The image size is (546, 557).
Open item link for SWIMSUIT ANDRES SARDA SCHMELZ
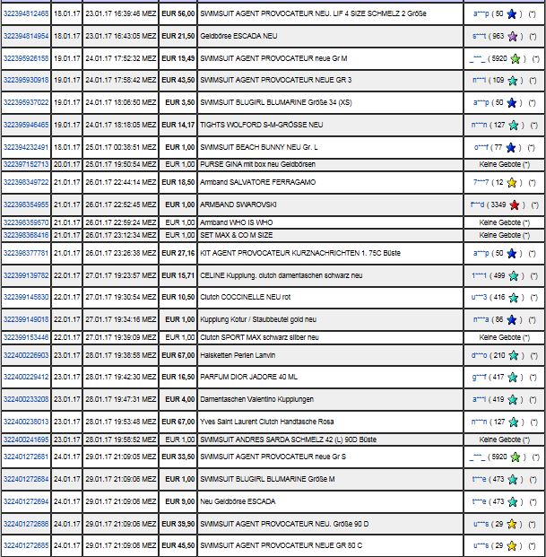click(26, 440)
